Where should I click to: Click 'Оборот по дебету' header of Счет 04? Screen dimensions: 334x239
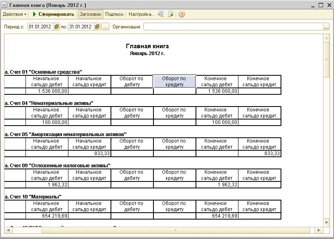point(132,113)
